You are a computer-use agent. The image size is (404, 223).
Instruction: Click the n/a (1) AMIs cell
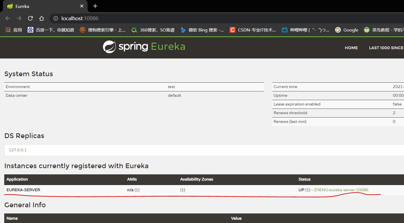tap(133, 190)
